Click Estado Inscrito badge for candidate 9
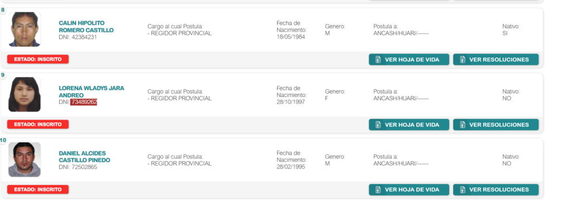572x213 pixels. click(x=38, y=124)
